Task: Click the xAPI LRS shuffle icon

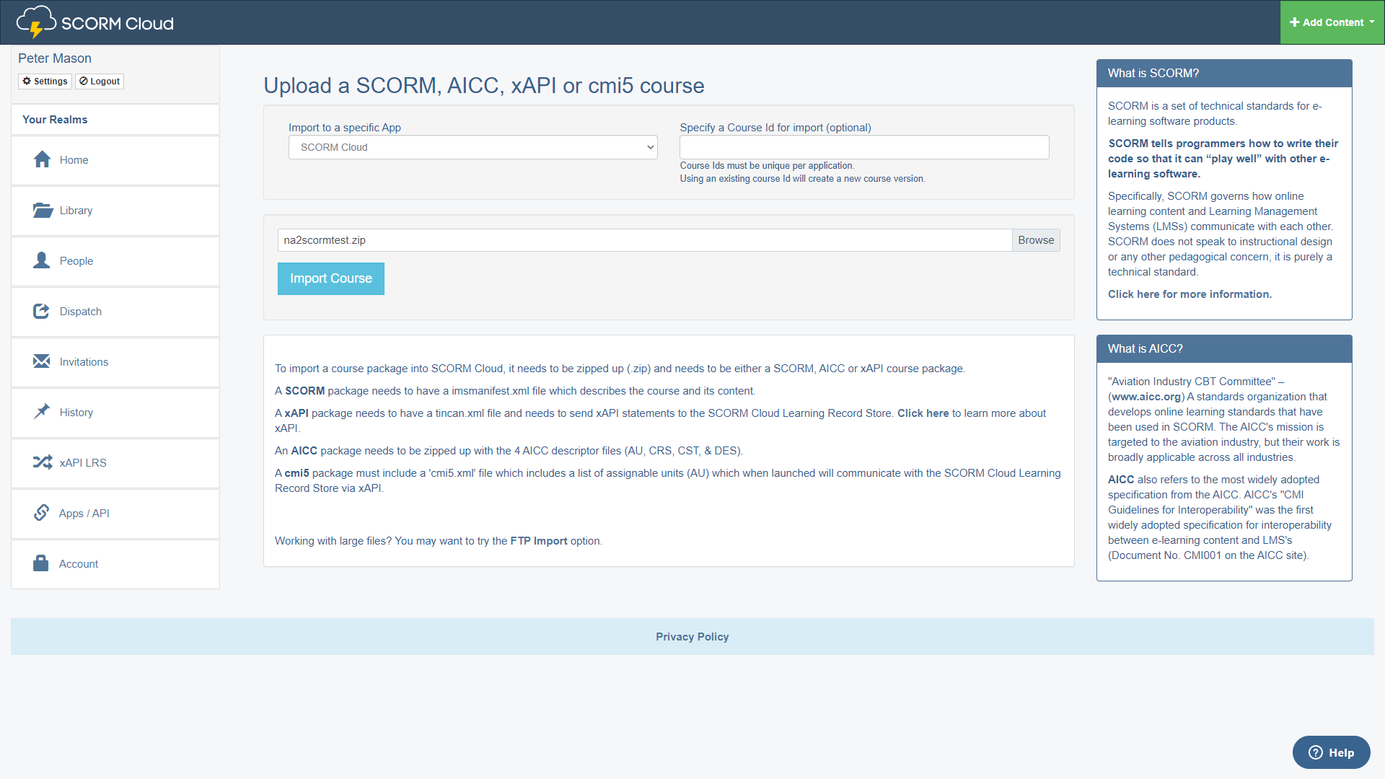Action: [x=43, y=462]
